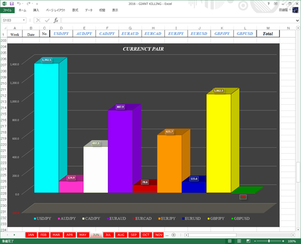Click the 100% zoom level button
This screenshot has width=301, height=244.
292,241
